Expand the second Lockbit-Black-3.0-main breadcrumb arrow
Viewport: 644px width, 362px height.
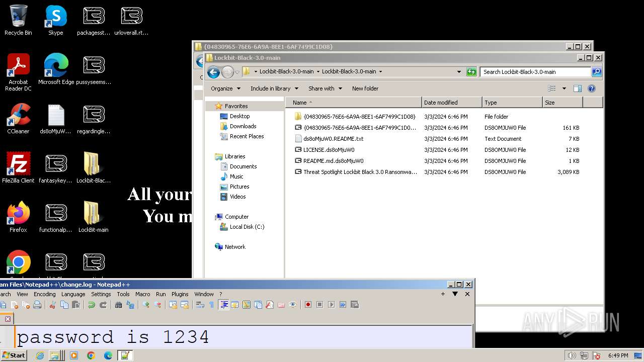[380, 72]
